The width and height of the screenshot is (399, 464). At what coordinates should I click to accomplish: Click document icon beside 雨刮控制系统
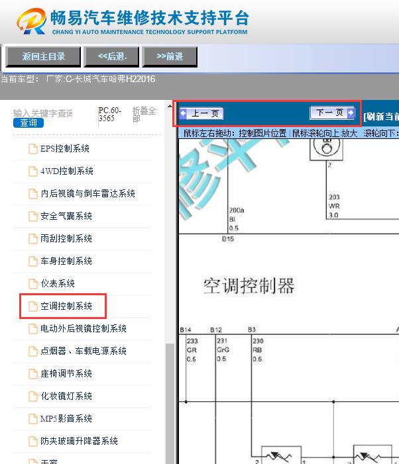click(x=33, y=239)
